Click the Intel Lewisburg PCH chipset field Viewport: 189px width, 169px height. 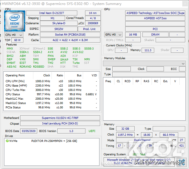[x=60, y=124]
